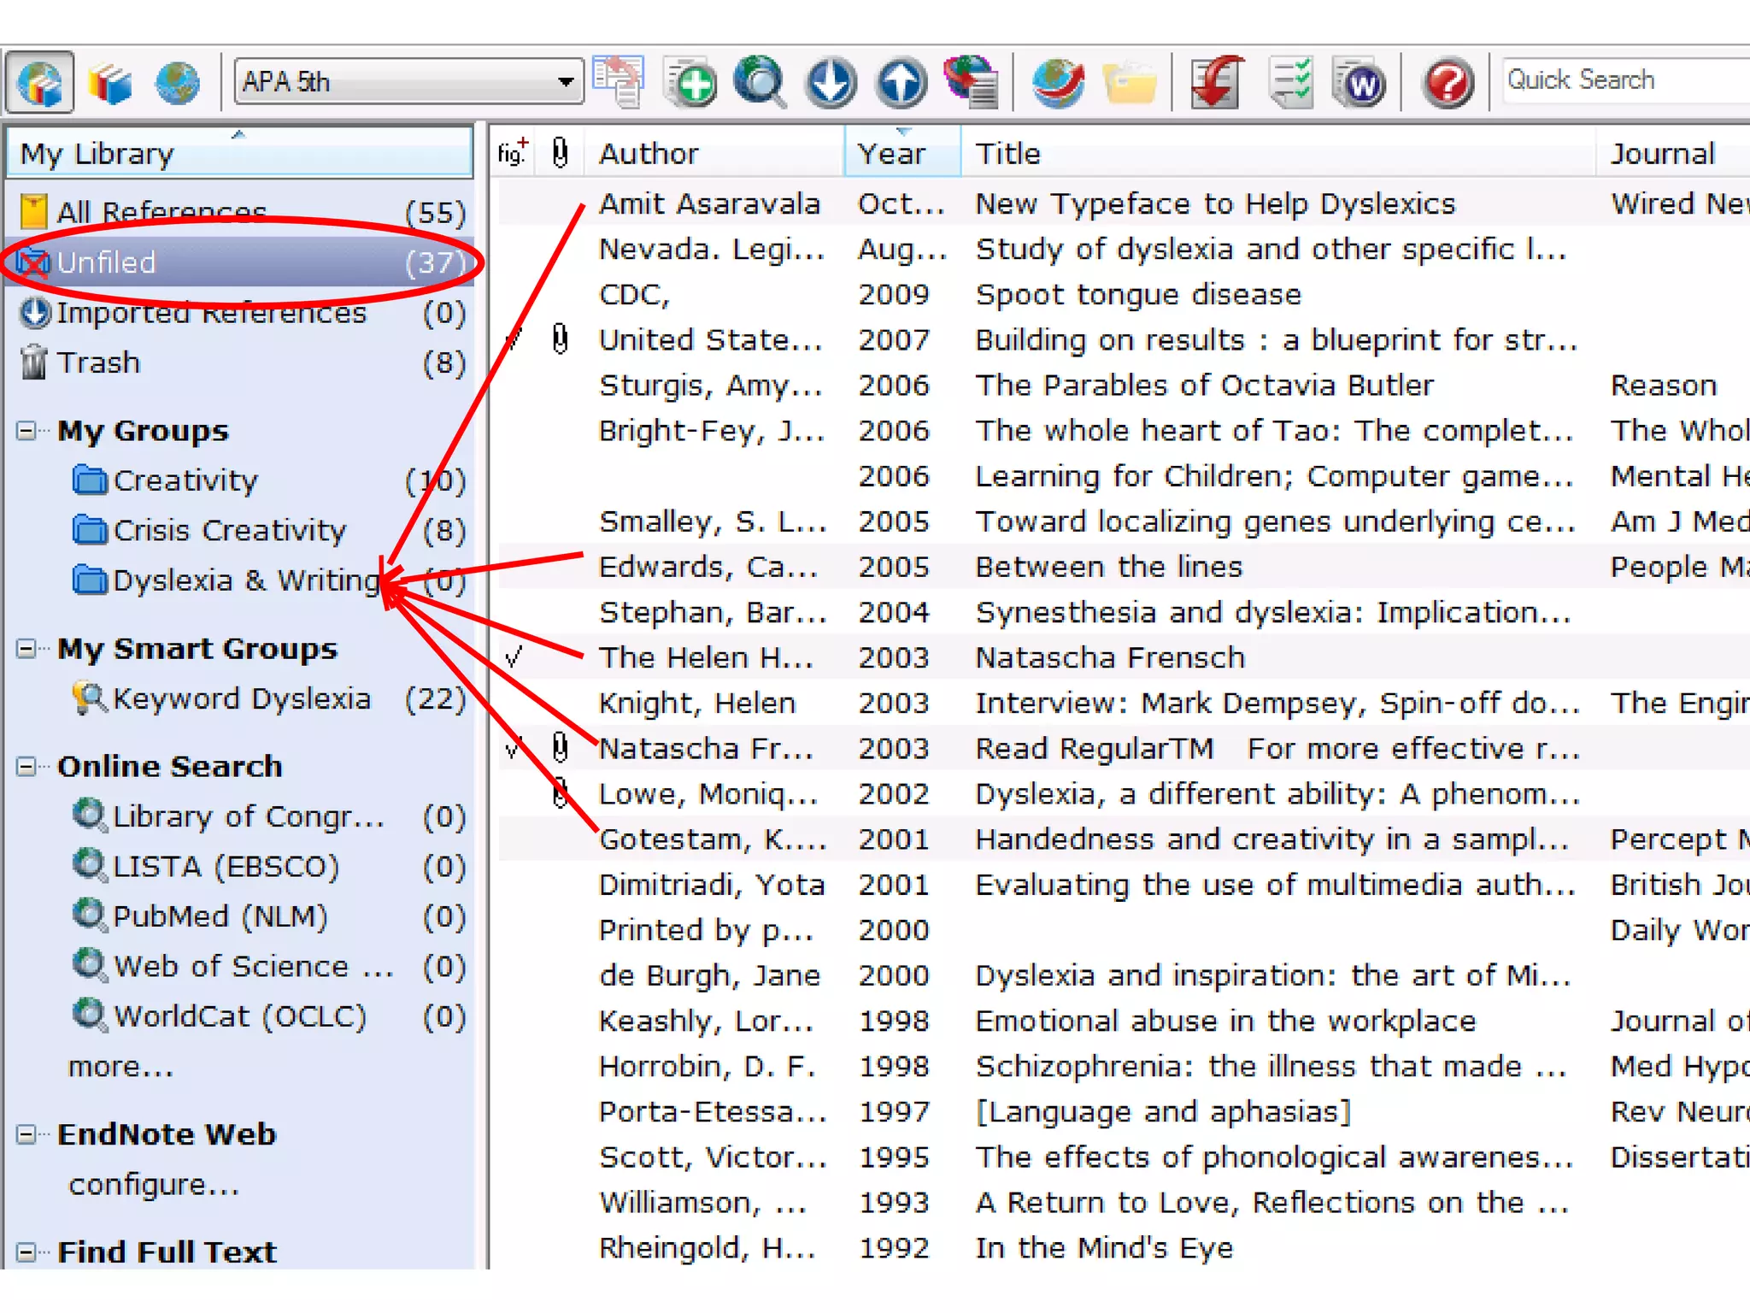Click the Import down-arrow icon

pyautogui.click(x=831, y=83)
